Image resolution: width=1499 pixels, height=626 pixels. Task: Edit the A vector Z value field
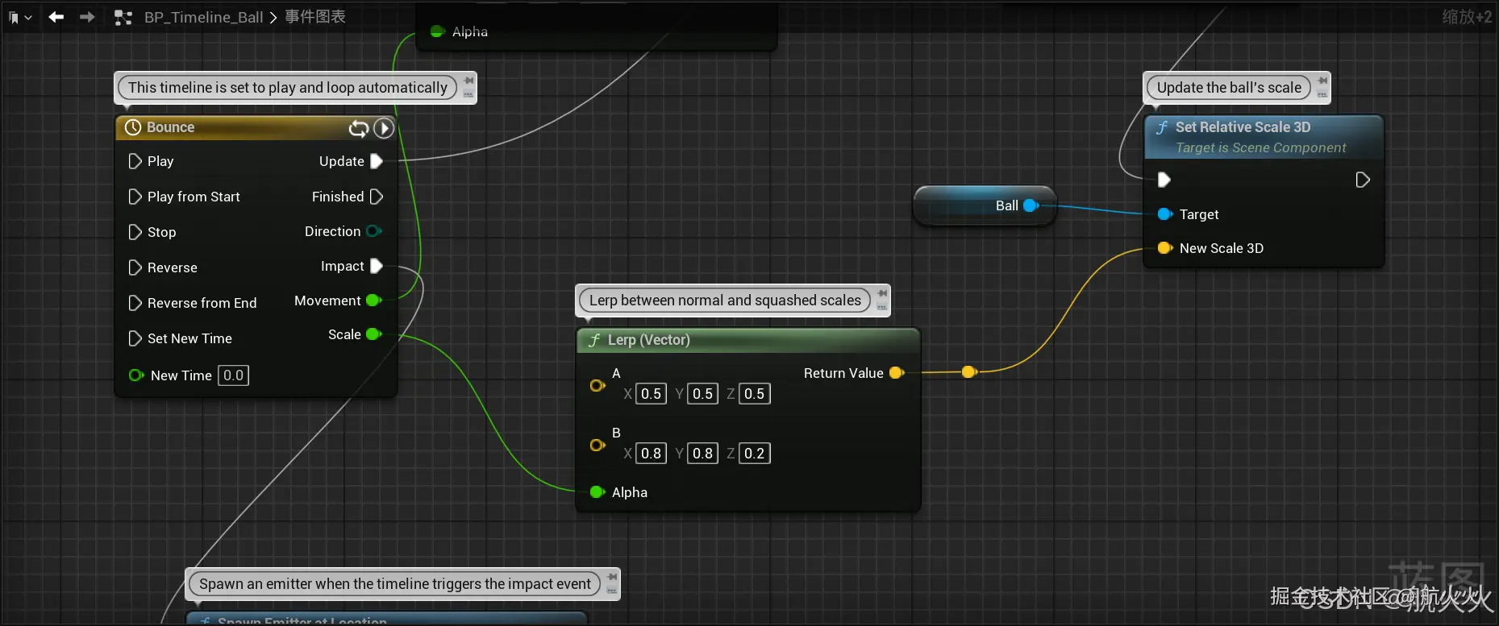(x=754, y=394)
